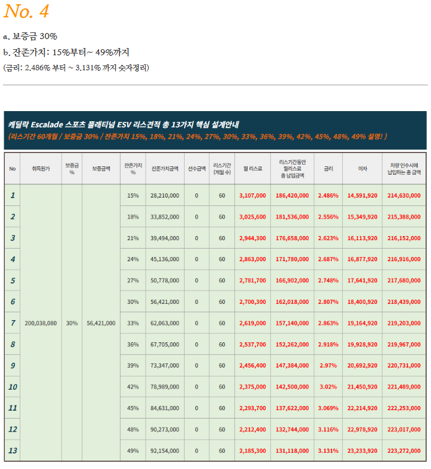Click total payment 171,780,000
431x469 pixels.
click(x=292, y=259)
